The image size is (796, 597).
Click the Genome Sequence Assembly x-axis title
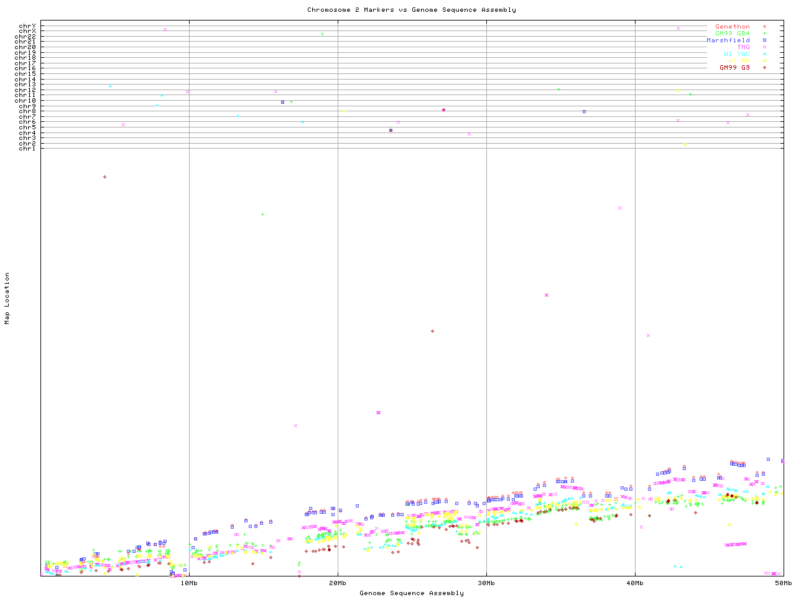pyautogui.click(x=411, y=593)
